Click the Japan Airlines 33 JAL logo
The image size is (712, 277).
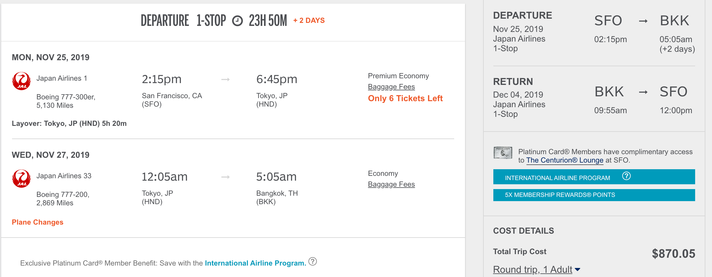pyautogui.click(x=21, y=179)
